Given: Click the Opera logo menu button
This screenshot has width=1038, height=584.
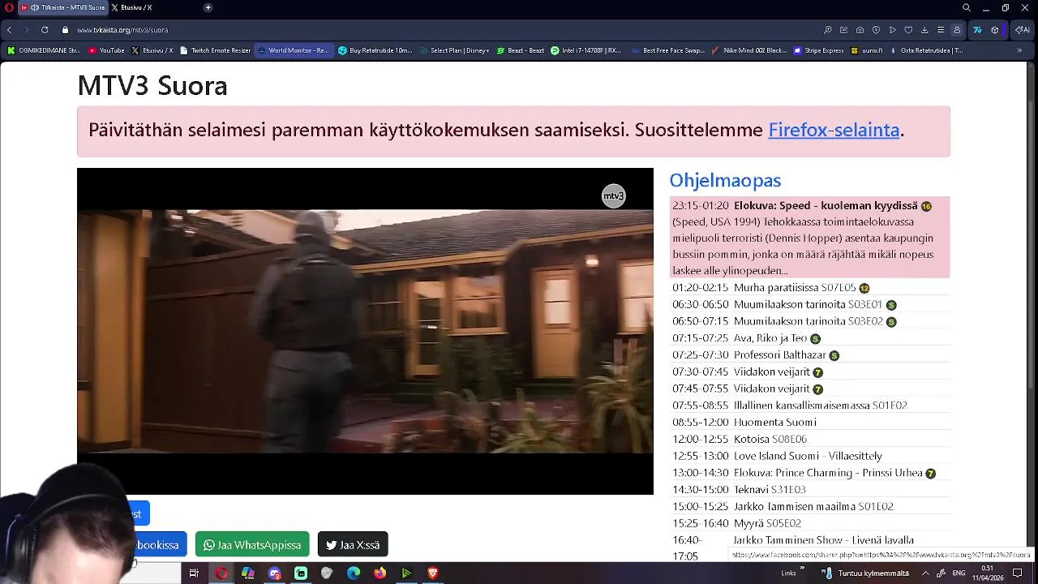Looking at the screenshot, I should [9, 7].
